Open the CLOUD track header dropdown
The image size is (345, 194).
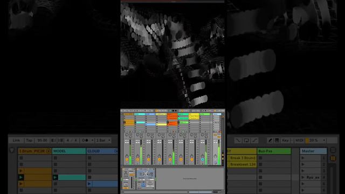(x=116, y=151)
